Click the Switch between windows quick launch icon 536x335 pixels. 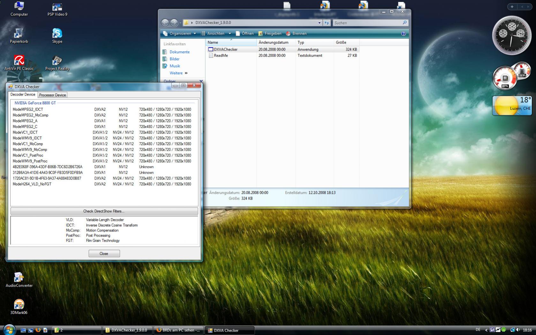30,330
